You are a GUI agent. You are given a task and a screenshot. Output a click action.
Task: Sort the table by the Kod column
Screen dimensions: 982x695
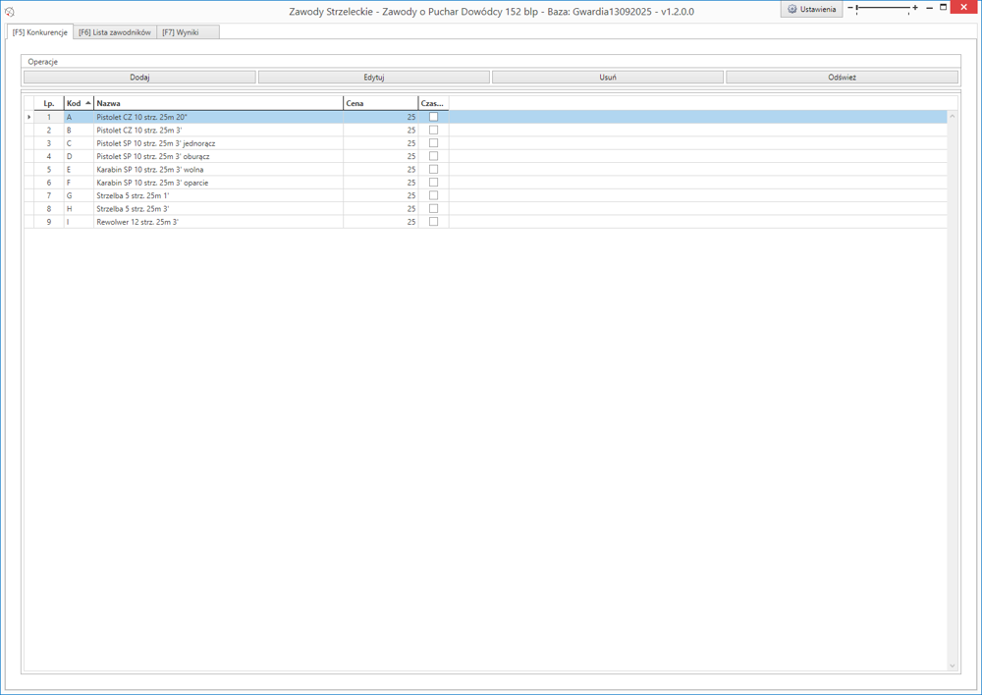point(79,103)
